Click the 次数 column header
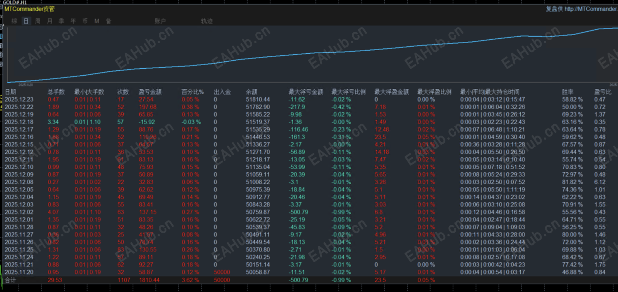Image resolution: width=618 pixels, height=292 pixels. pos(123,92)
